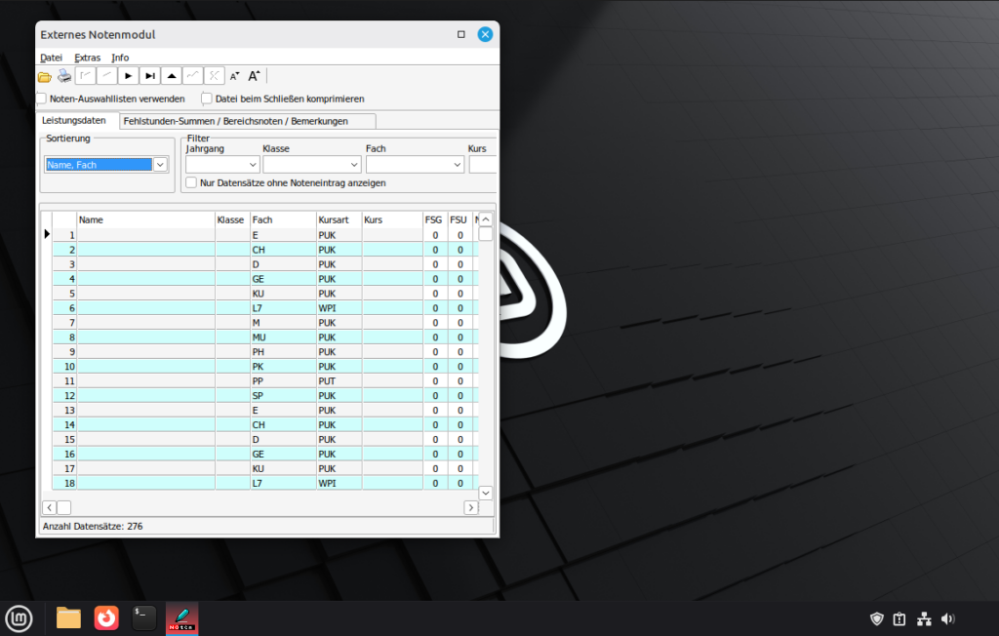Select the next record arrow in toolbar
This screenshot has width=999, height=636.
tap(128, 75)
